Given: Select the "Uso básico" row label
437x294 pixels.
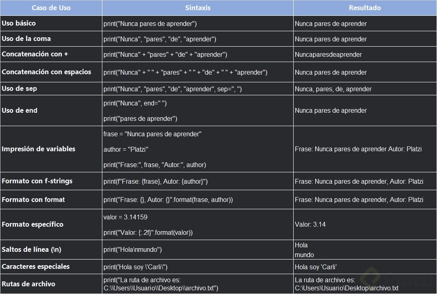Looking at the screenshot, I should pyautogui.click(x=19, y=24).
